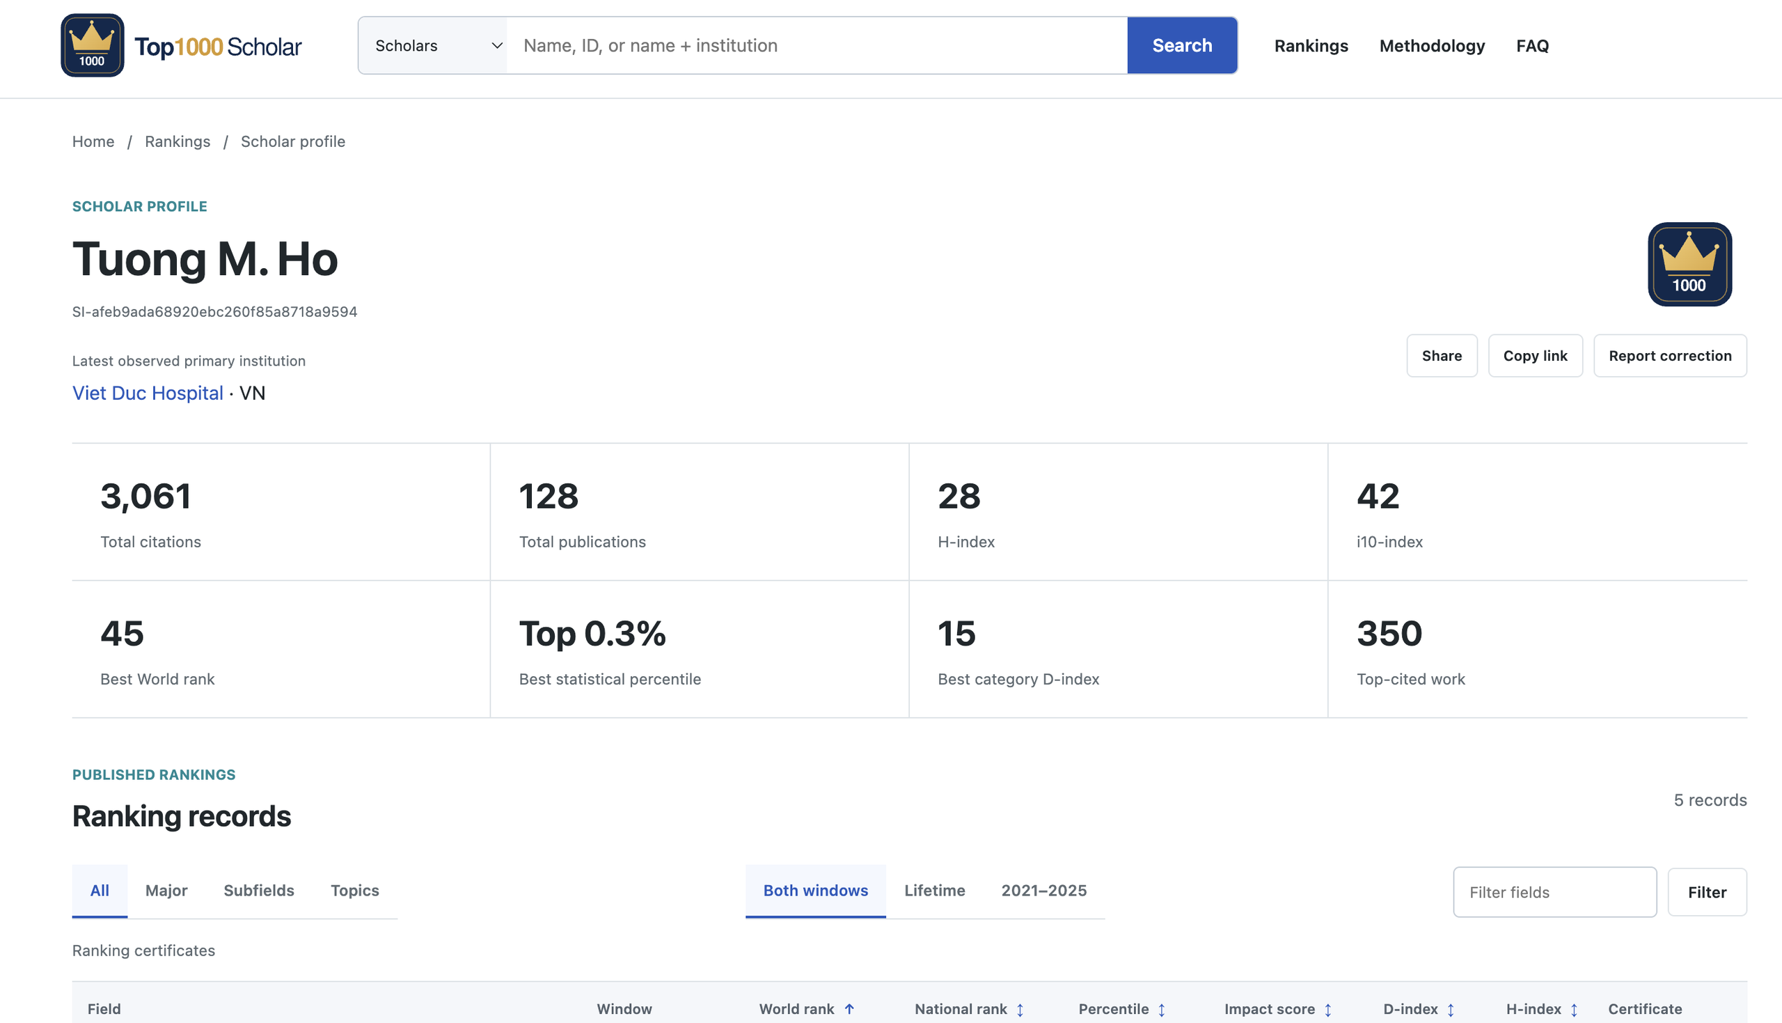
Task: Switch to the Topics tab
Action: 354,890
